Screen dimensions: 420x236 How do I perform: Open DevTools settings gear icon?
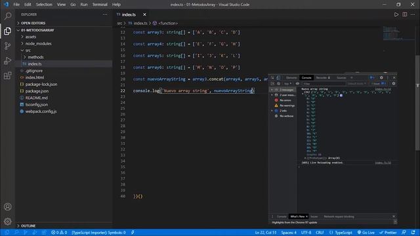click(381, 77)
